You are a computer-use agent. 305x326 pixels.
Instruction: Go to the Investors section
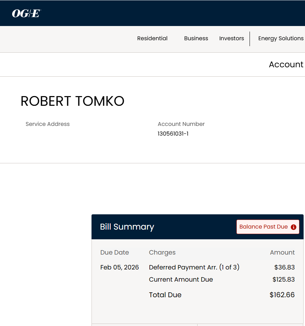232,38
